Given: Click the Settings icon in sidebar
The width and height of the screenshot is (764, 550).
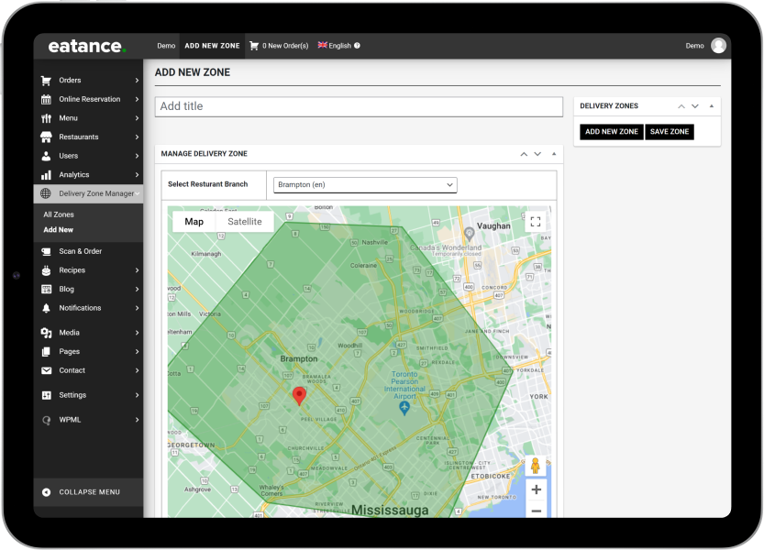Looking at the screenshot, I should (x=46, y=395).
